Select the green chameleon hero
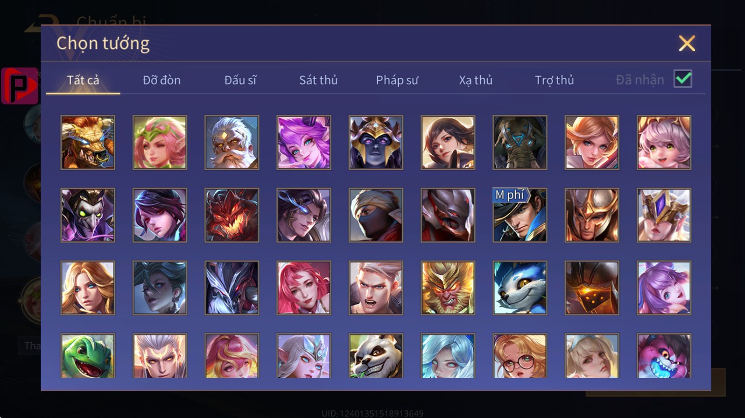 pos(88,356)
